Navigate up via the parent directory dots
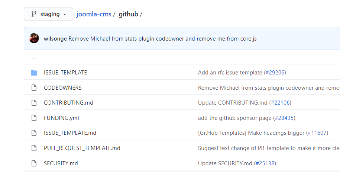Image resolution: width=340 pixels, height=172 pixels. click(34, 58)
